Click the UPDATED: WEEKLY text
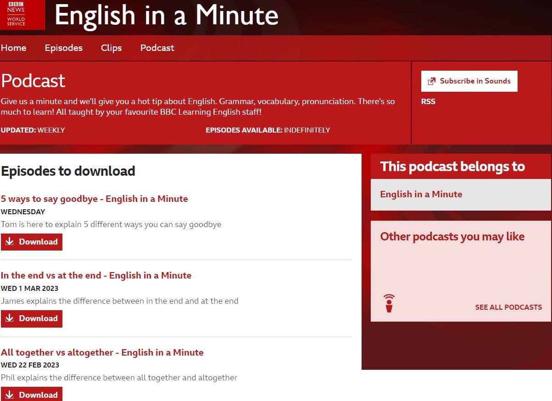The image size is (552, 401). point(33,130)
